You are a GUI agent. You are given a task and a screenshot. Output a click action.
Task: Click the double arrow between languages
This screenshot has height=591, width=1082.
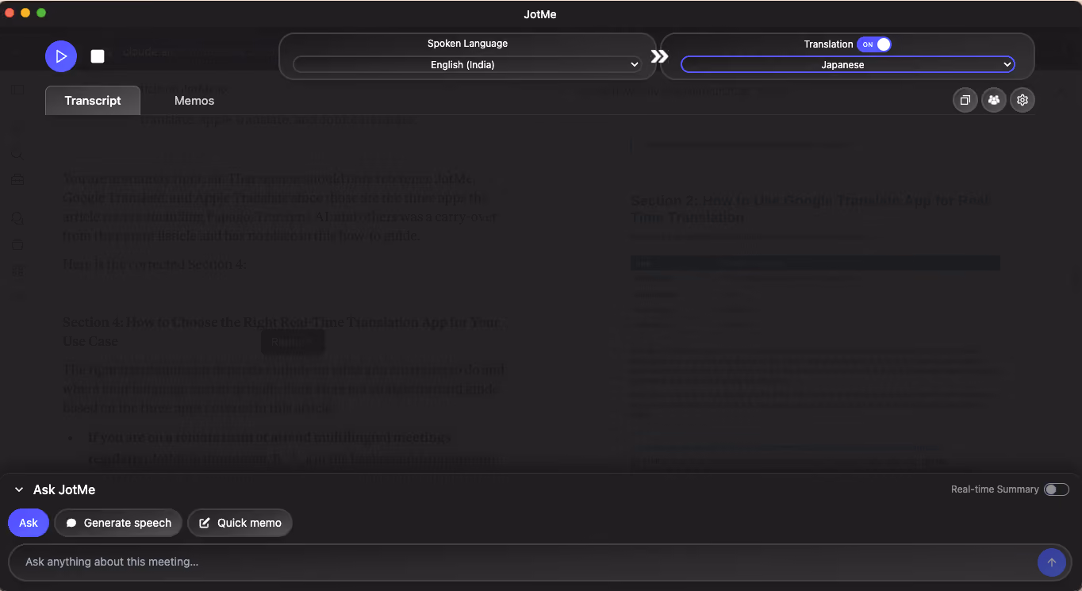coord(659,56)
